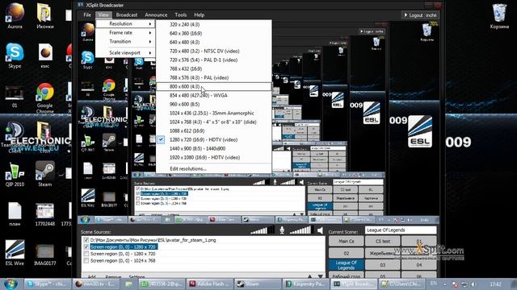Switch to the 02 scene button

pyautogui.click(x=347, y=253)
